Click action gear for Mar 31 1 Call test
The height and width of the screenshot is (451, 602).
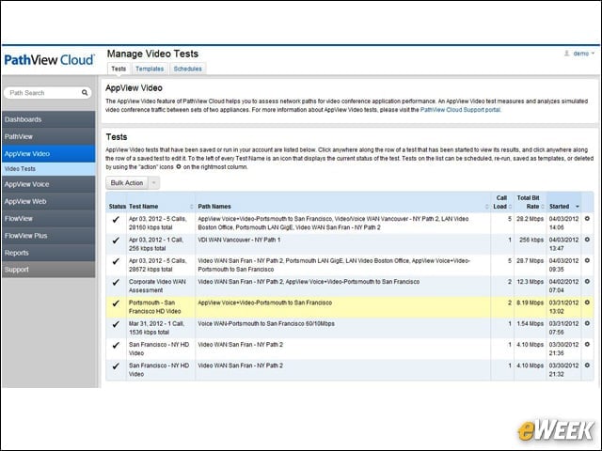(x=587, y=323)
